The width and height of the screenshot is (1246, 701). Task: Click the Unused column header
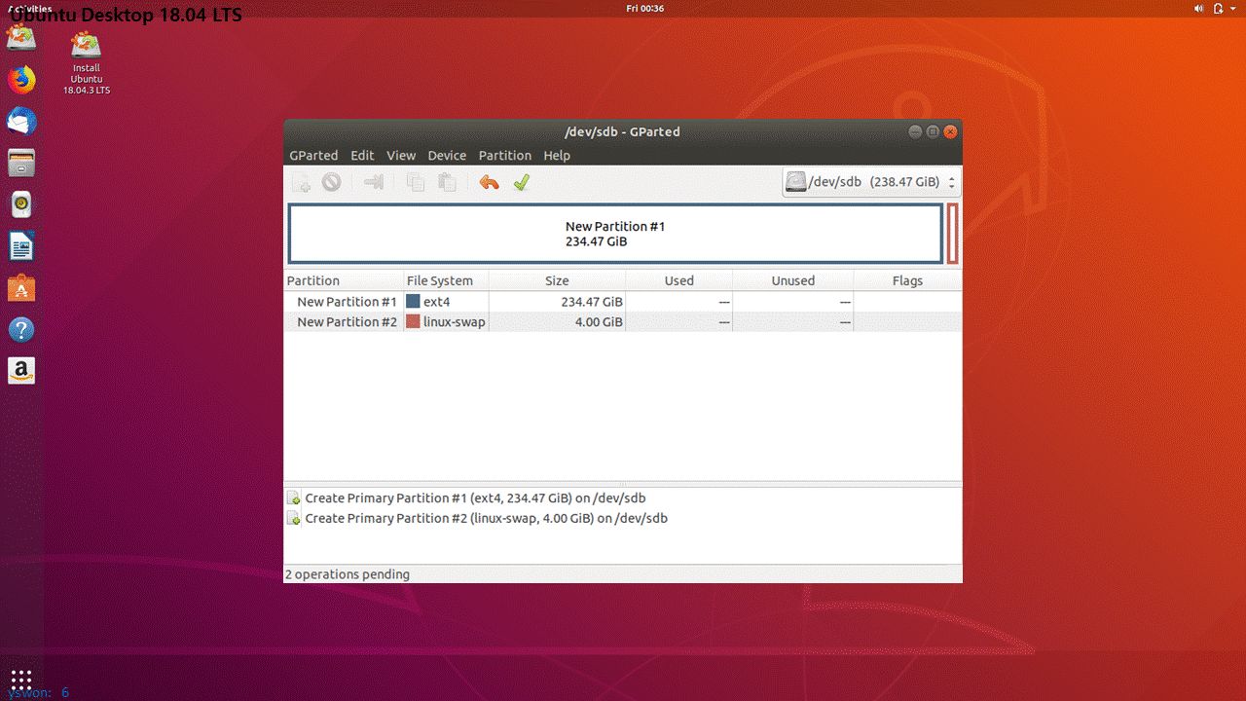click(x=793, y=280)
